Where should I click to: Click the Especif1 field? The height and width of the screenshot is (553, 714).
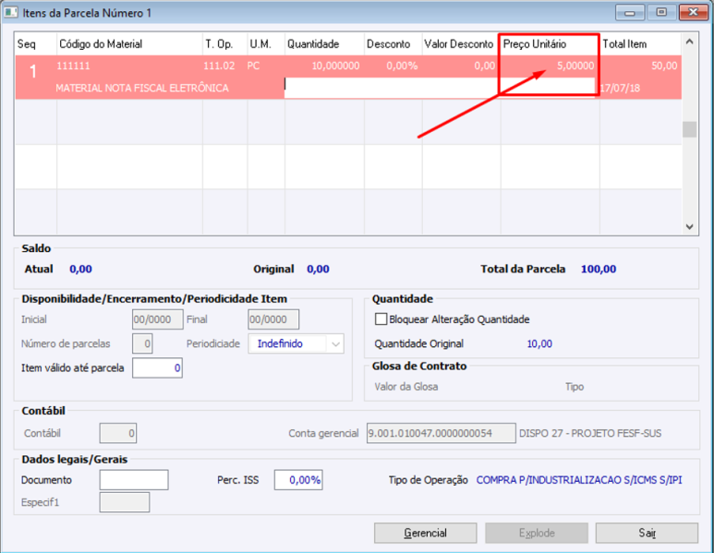click(x=125, y=502)
